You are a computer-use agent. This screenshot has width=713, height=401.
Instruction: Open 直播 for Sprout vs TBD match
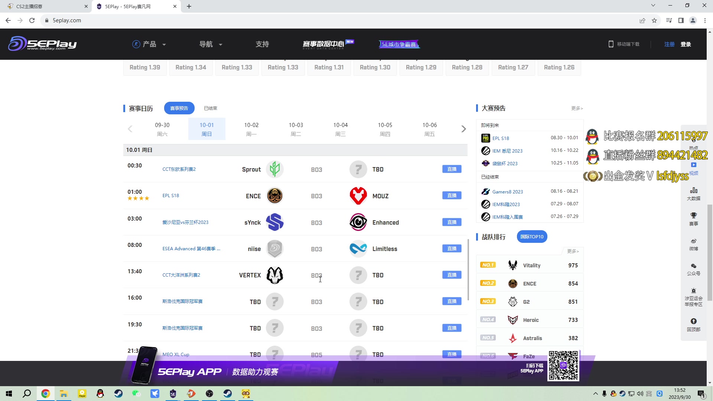click(x=452, y=169)
